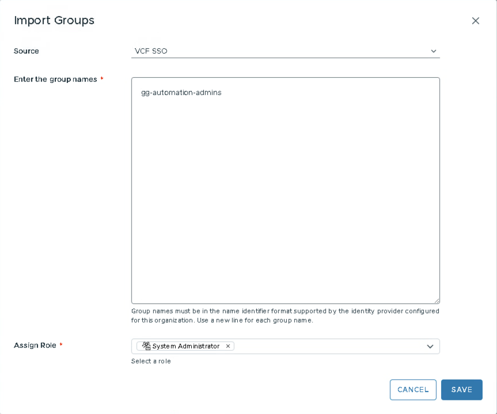Click the gg-automation-admins text entry
Image resolution: width=497 pixels, height=414 pixels.
click(x=181, y=93)
